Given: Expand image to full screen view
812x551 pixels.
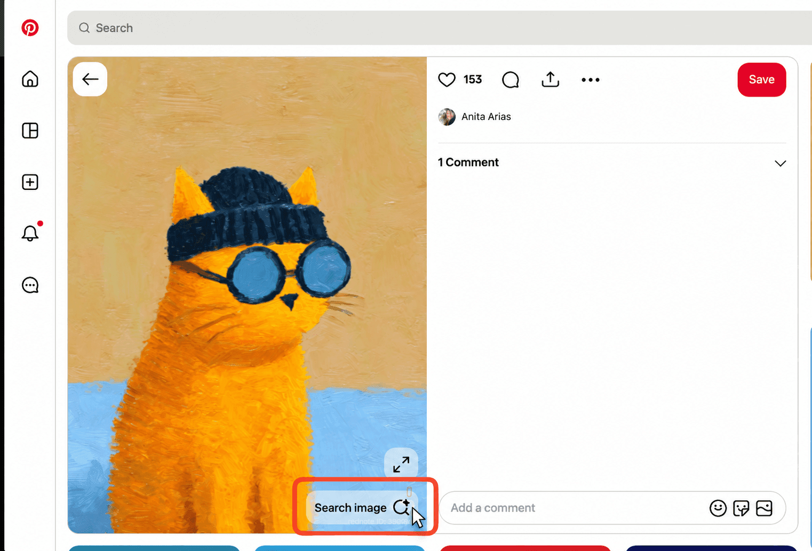Looking at the screenshot, I should click(x=401, y=465).
